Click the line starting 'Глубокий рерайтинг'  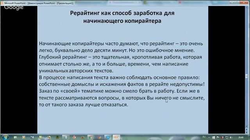click(x=120, y=57)
